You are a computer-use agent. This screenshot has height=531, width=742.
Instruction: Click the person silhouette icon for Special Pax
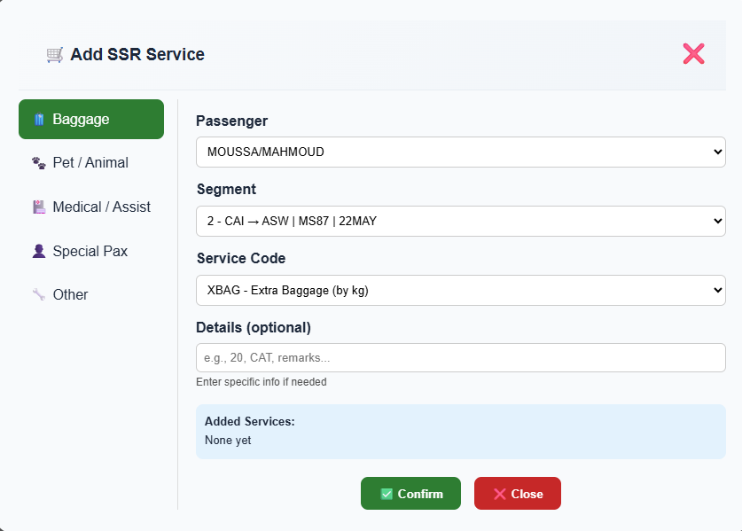point(39,251)
